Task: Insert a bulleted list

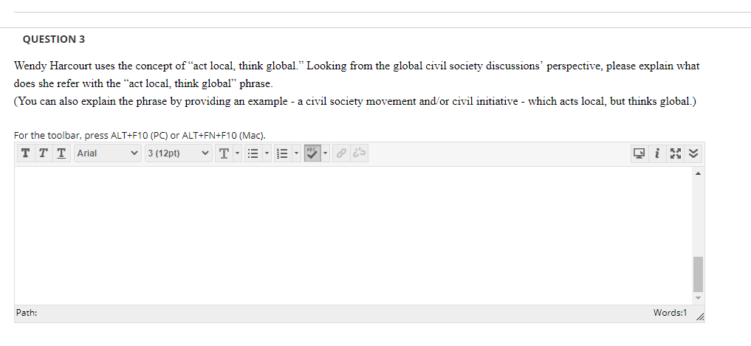Action: [253, 153]
